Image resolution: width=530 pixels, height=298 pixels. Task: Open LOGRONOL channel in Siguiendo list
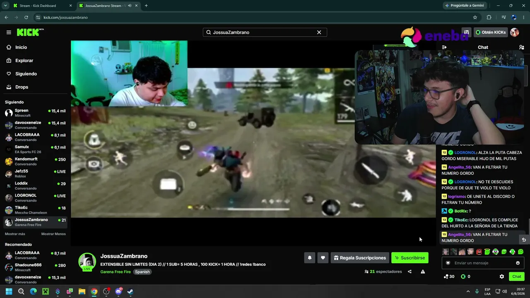click(35, 198)
